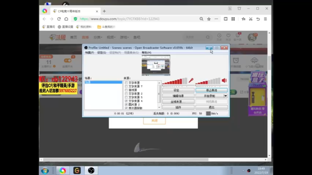
Task: Go back in the browser
Action: (x=44, y=19)
